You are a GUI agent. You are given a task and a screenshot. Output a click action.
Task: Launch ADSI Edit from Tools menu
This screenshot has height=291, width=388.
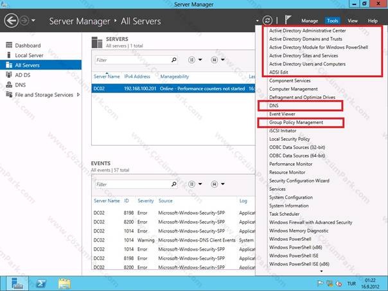click(279, 72)
